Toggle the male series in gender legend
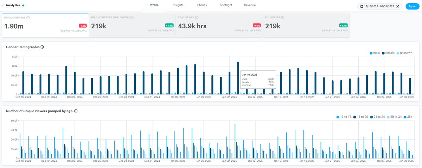Viewport: 422px width, 168px height. tap(375, 53)
